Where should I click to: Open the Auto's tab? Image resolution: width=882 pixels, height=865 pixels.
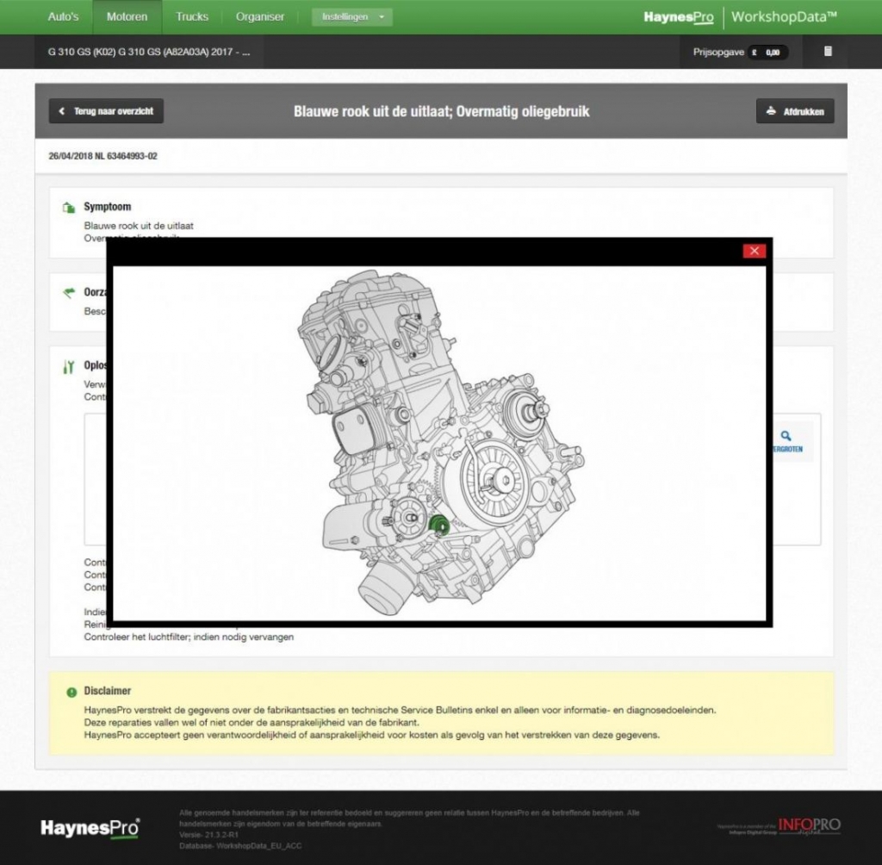(63, 17)
